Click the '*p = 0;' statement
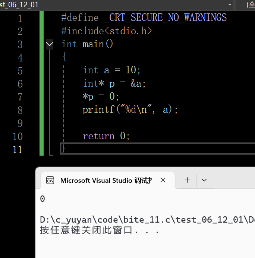The image size is (255, 258). point(101,96)
